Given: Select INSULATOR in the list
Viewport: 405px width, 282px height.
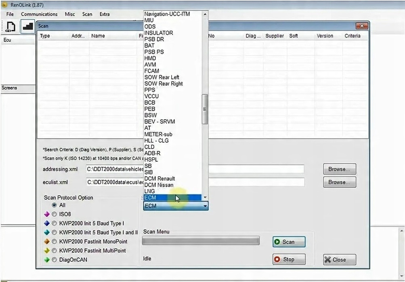Looking at the screenshot, I should point(172,33).
